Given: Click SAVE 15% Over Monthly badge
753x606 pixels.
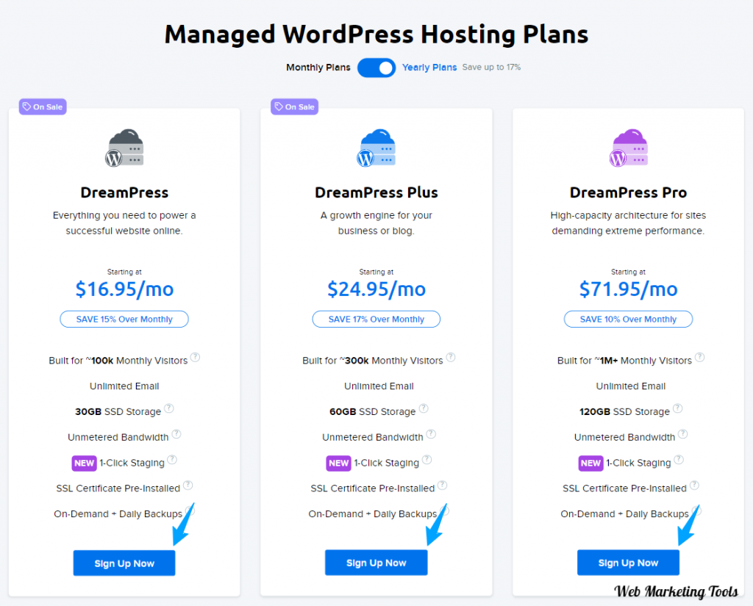Looking at the screenshot, I should [x=124, y=319].
